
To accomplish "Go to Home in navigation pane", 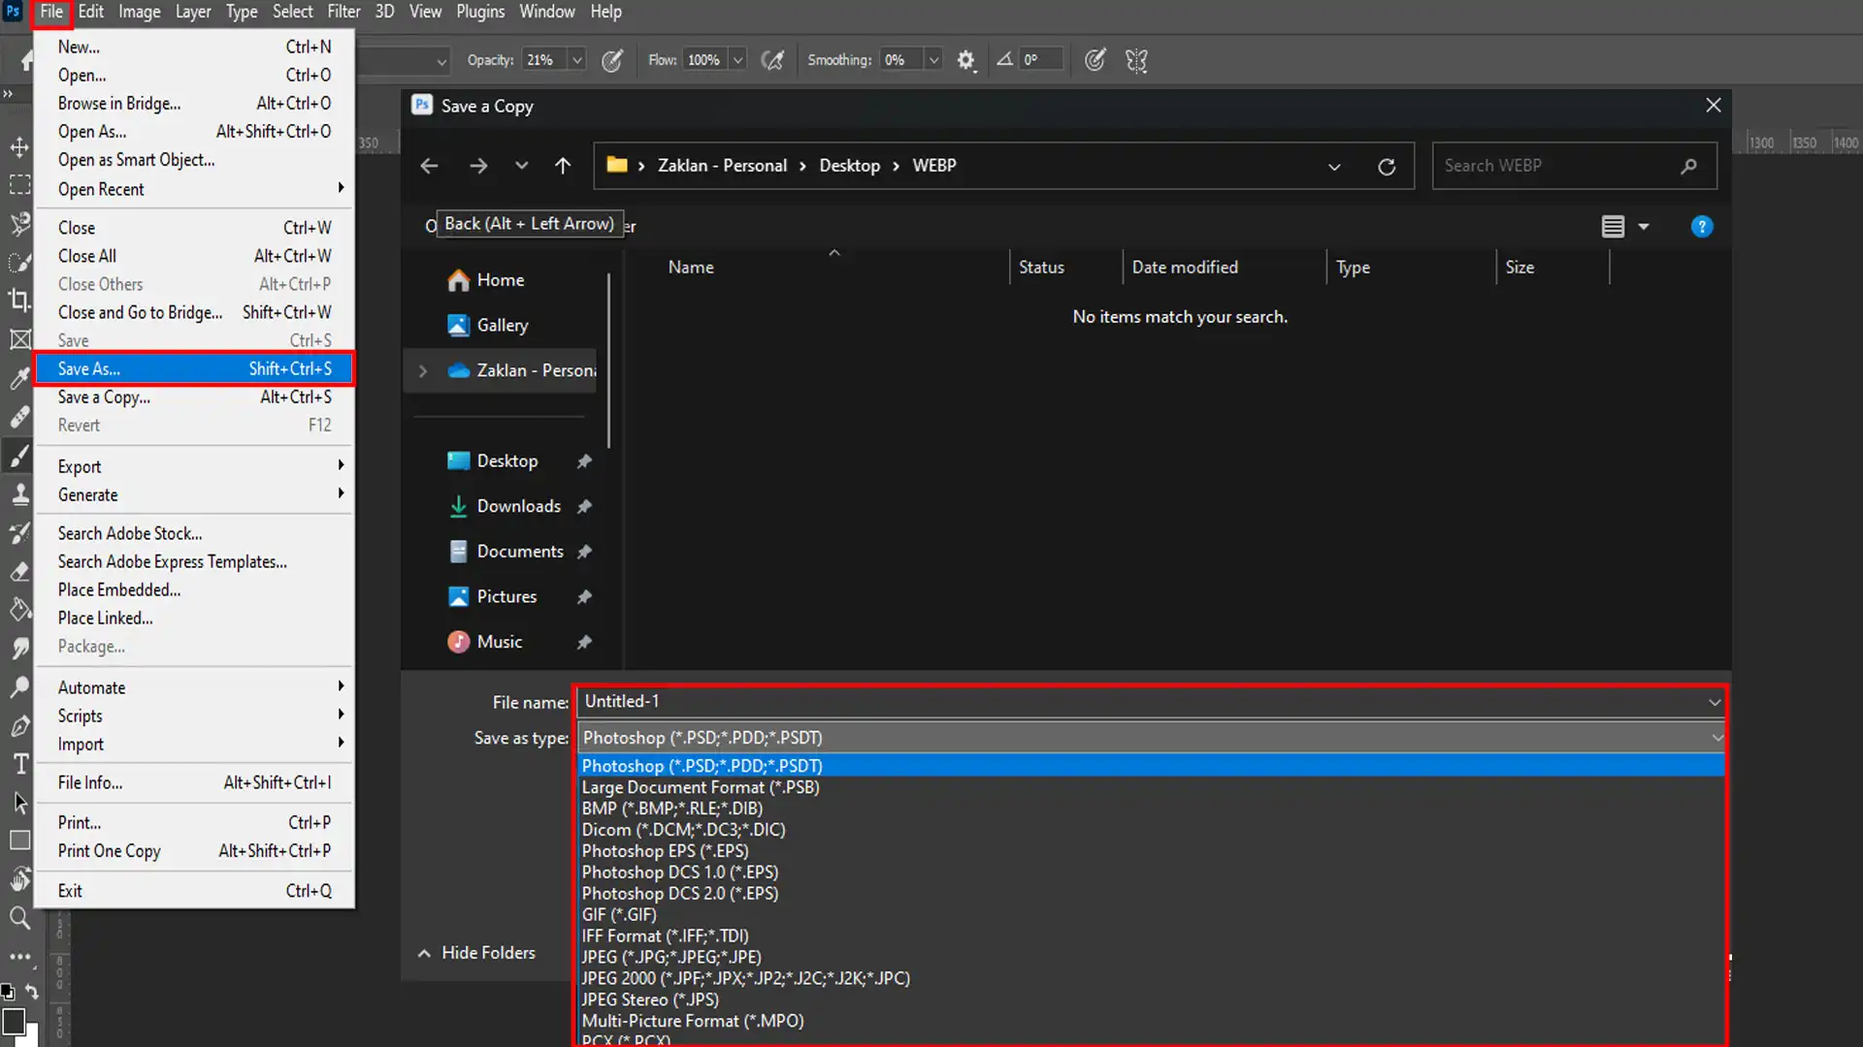I will (x=500, y=280).
